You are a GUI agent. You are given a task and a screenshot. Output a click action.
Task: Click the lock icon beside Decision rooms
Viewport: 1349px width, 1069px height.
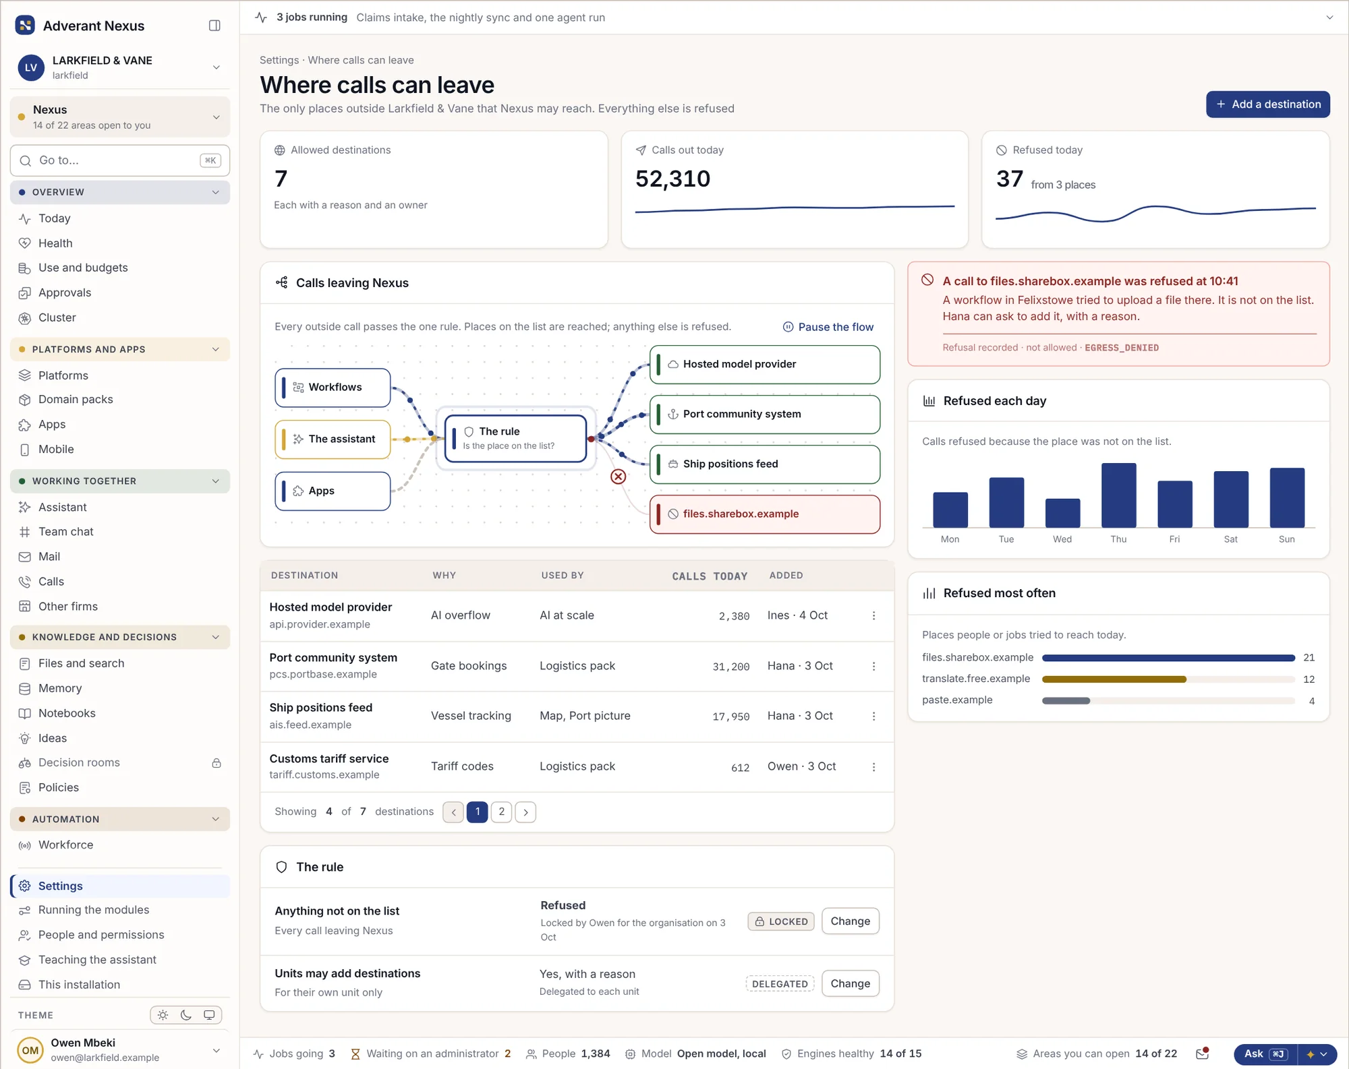217,763
